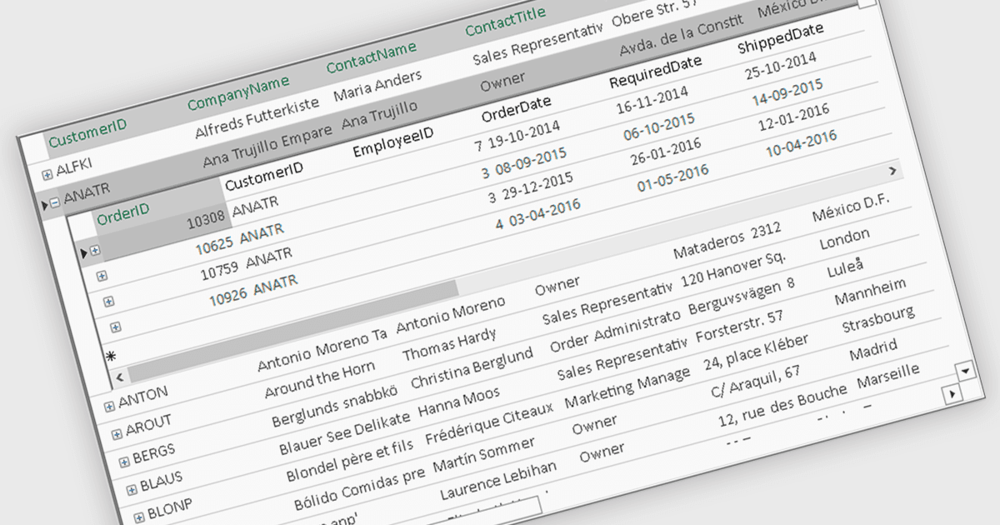1000x525 pixels.
Task: Select shipped date 10-04-2016
Action: tap(801, 143)
